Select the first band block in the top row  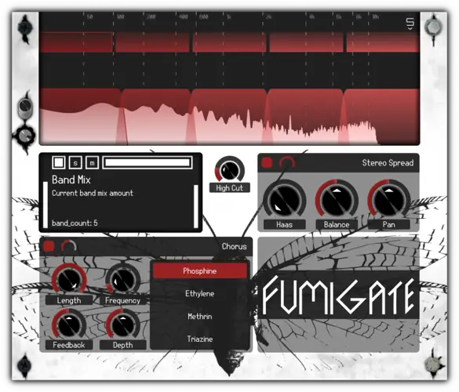click(76, 42)
